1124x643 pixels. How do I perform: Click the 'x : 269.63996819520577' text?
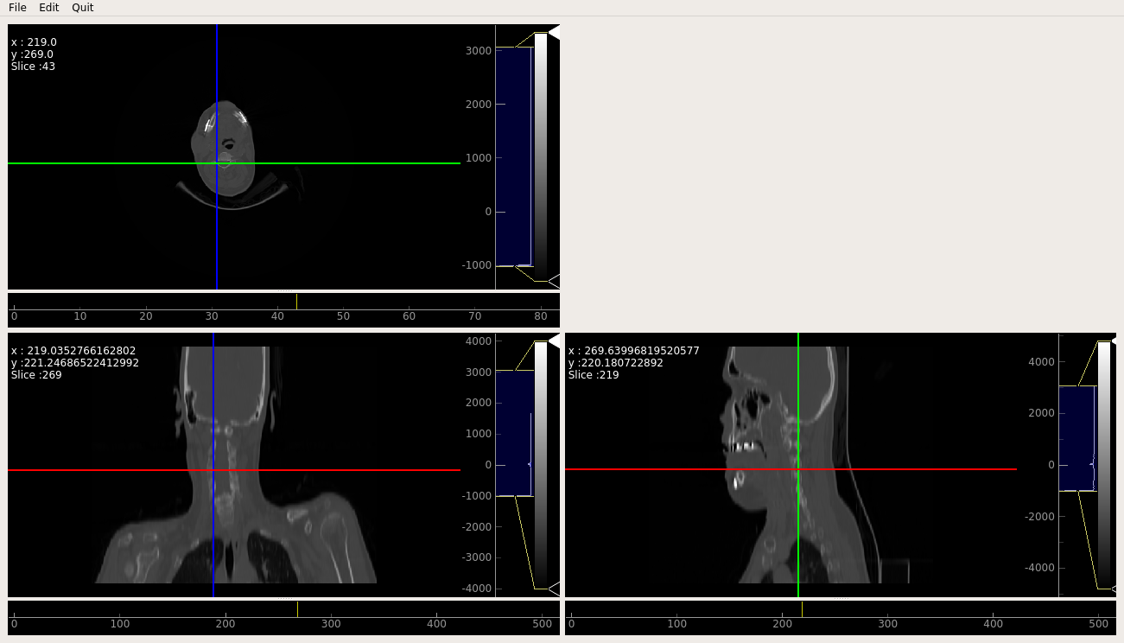633,351
